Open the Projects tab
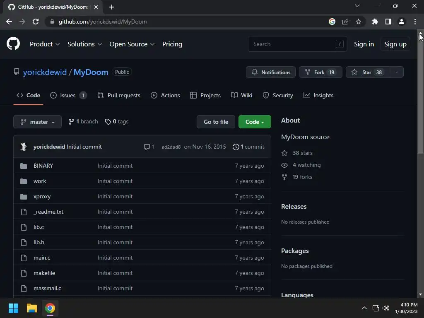424x318 pixels. (205, 95)
